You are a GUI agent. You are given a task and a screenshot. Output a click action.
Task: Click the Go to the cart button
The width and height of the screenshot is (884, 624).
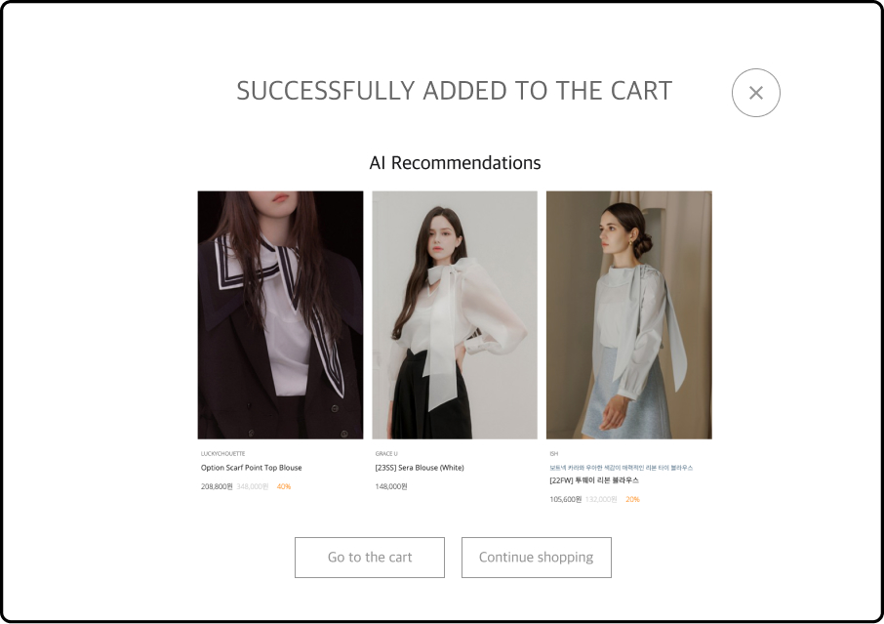tap(370, 557)
